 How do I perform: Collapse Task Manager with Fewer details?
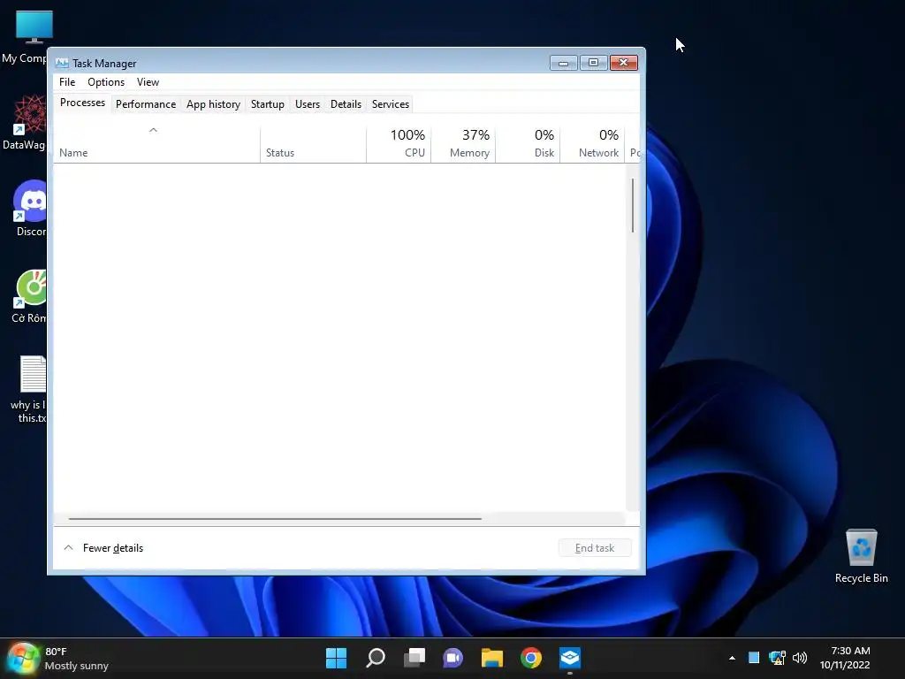[x=103, y=548]
